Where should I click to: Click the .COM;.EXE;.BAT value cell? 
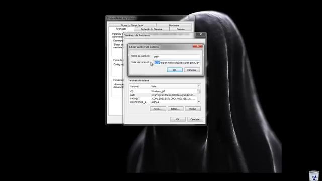pyautogui.click(x=173, y=99)
